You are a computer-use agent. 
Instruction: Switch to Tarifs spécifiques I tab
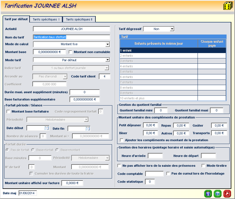tap(46, 19)
